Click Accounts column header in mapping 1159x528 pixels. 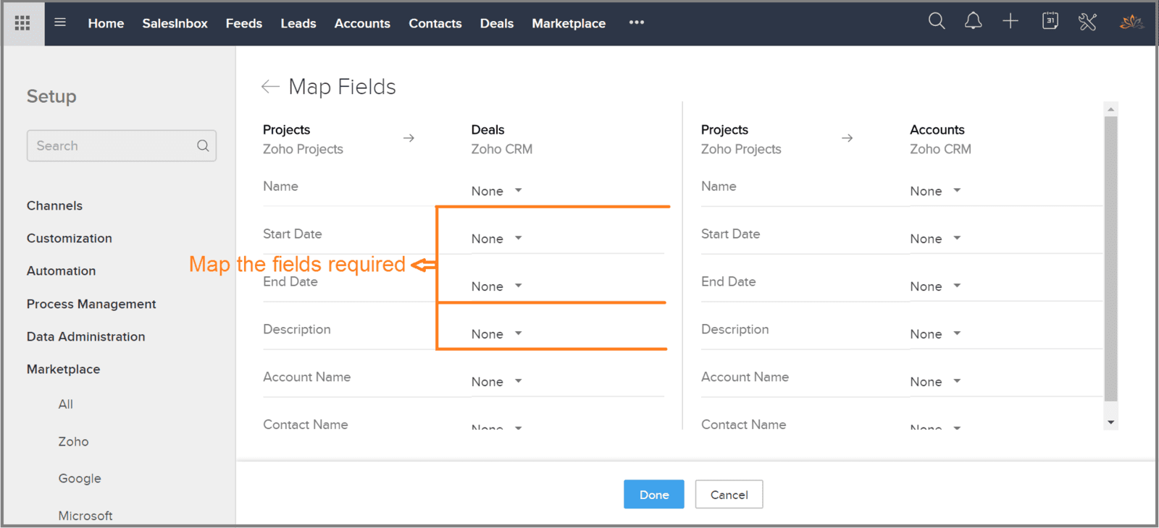click(937, 129)
